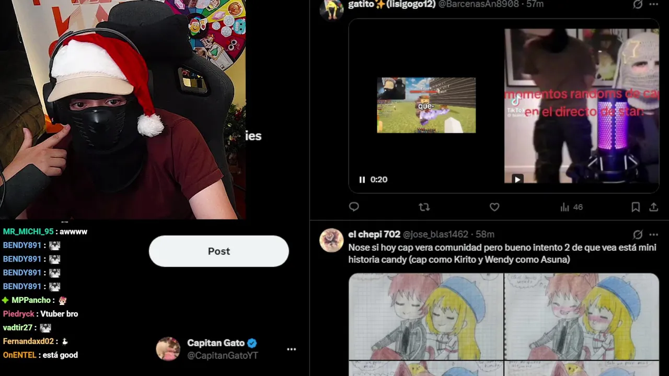Open Grok icon on el chepi 702 post
The width and height of the screenshot is (669, 376).
click(x=638, y=234)
